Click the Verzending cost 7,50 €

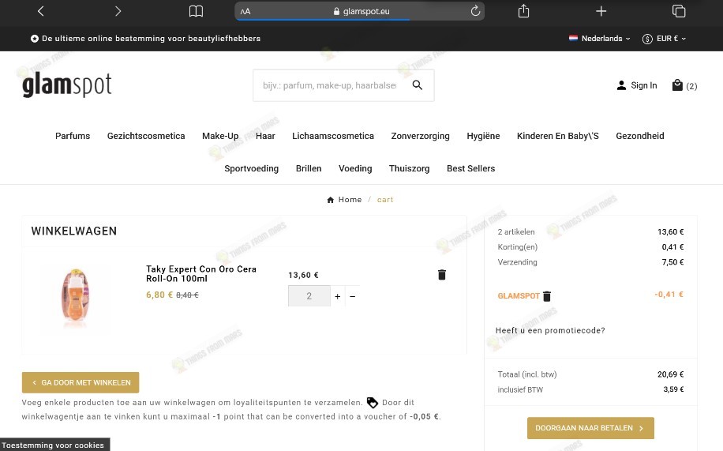[x=672, y=262]
